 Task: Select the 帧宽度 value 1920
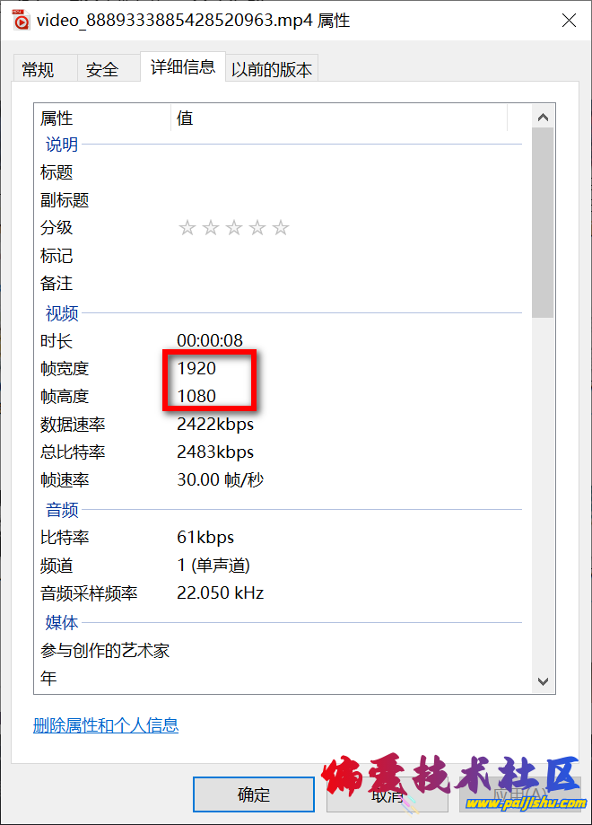[196, 369]
